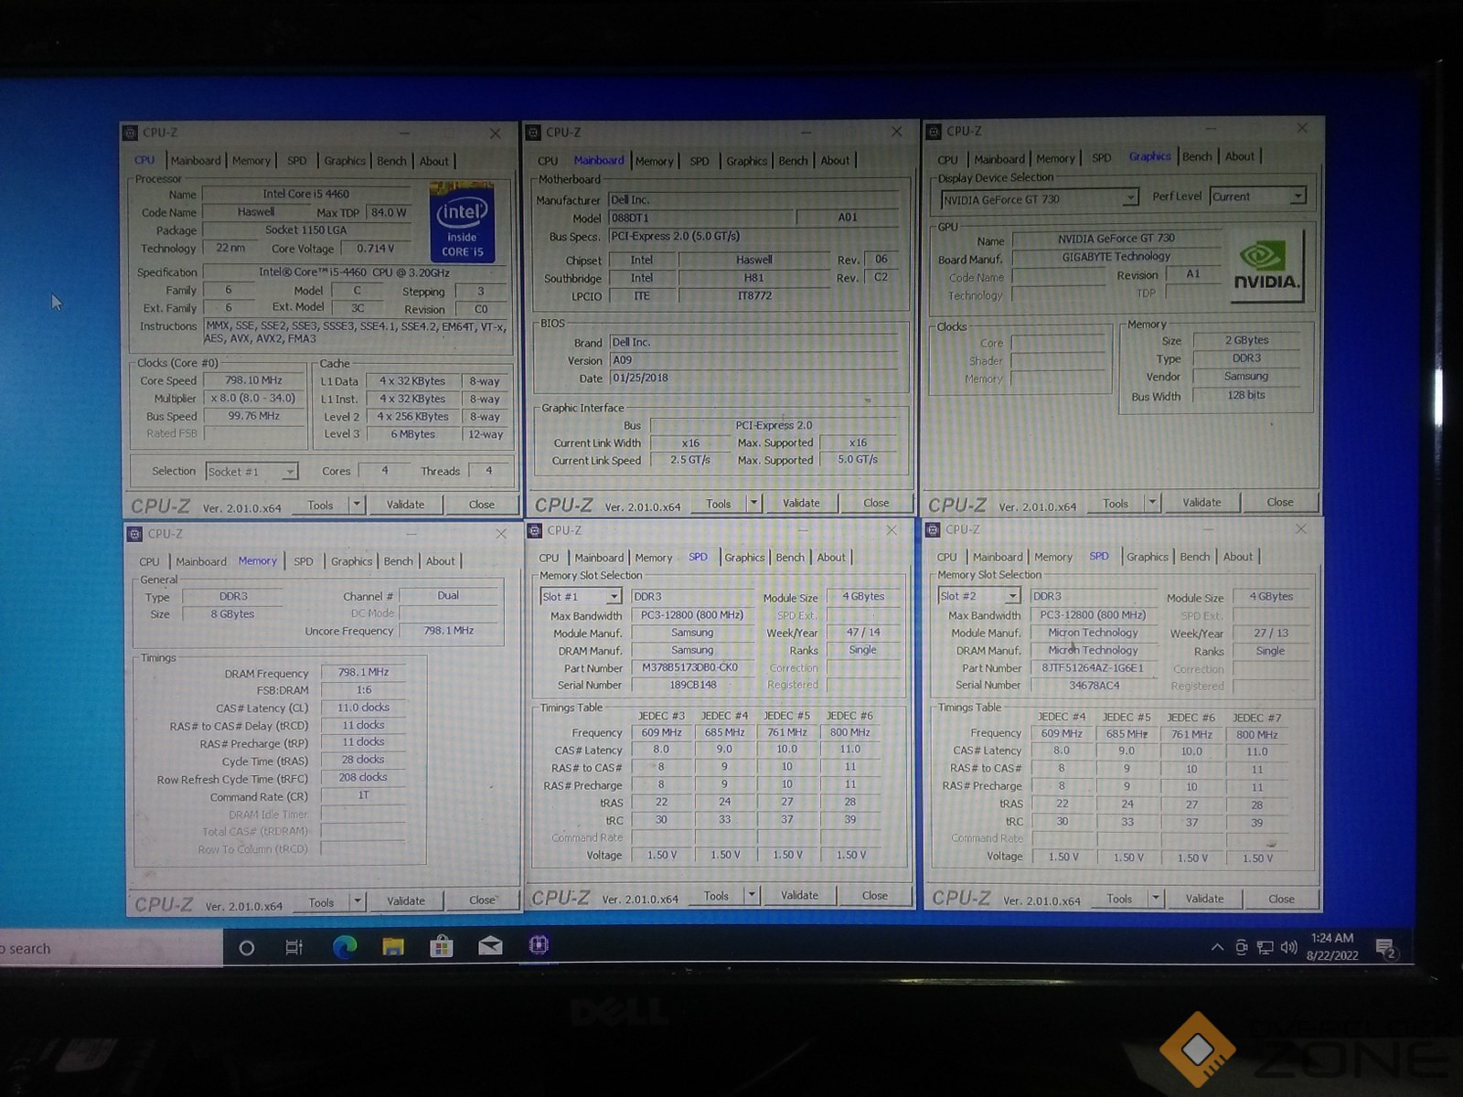Show hidden system tray icons
The height and width of the screenshot is (1097, 1463).
point(1217,948)
